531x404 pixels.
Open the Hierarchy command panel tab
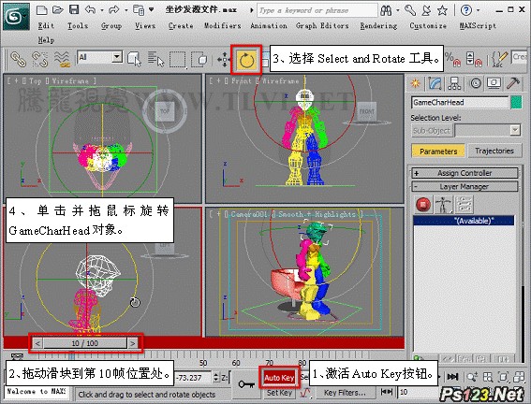(x=454, y=83)
